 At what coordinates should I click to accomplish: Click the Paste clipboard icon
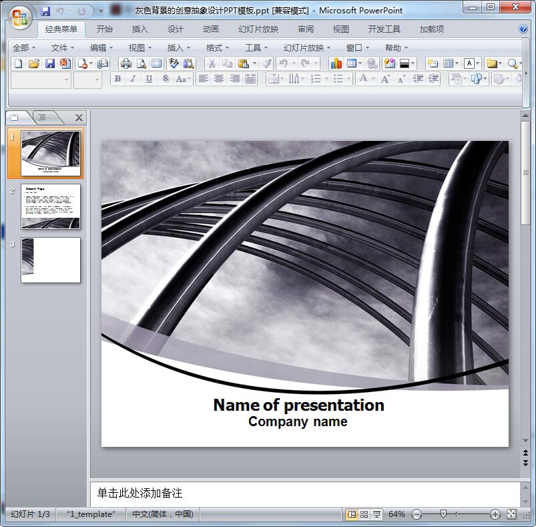point(243,63)
